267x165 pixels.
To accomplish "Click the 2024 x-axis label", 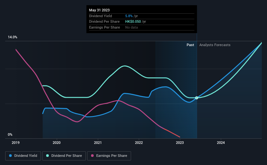I will (x=221, y=143).
